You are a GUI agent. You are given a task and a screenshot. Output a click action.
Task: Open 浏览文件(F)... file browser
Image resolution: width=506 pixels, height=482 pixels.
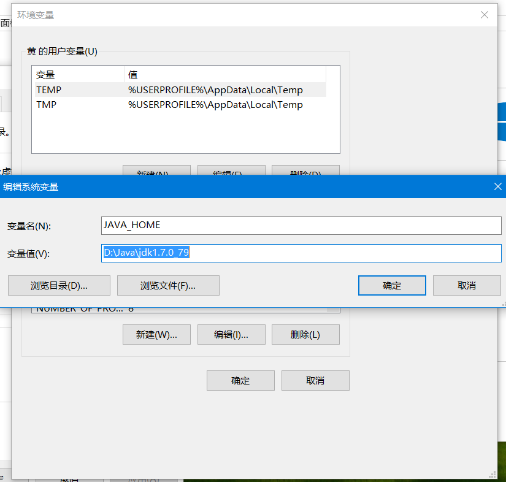[168, 286]
